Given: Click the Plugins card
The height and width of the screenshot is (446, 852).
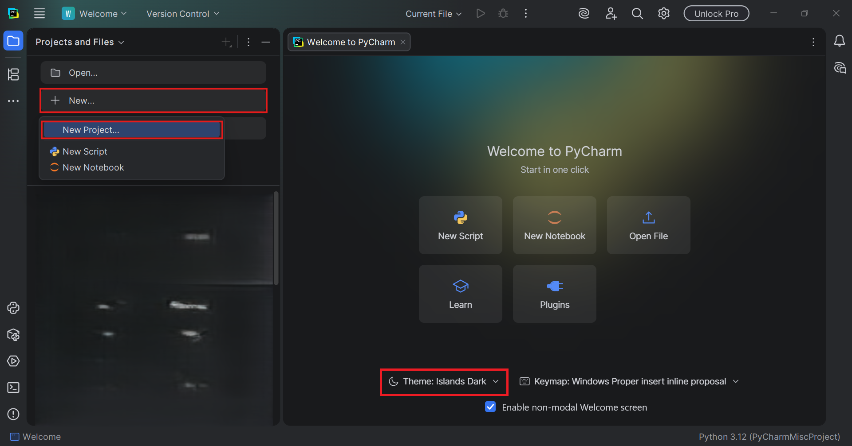Looking at the screenshot, I should tap(555, 294).
